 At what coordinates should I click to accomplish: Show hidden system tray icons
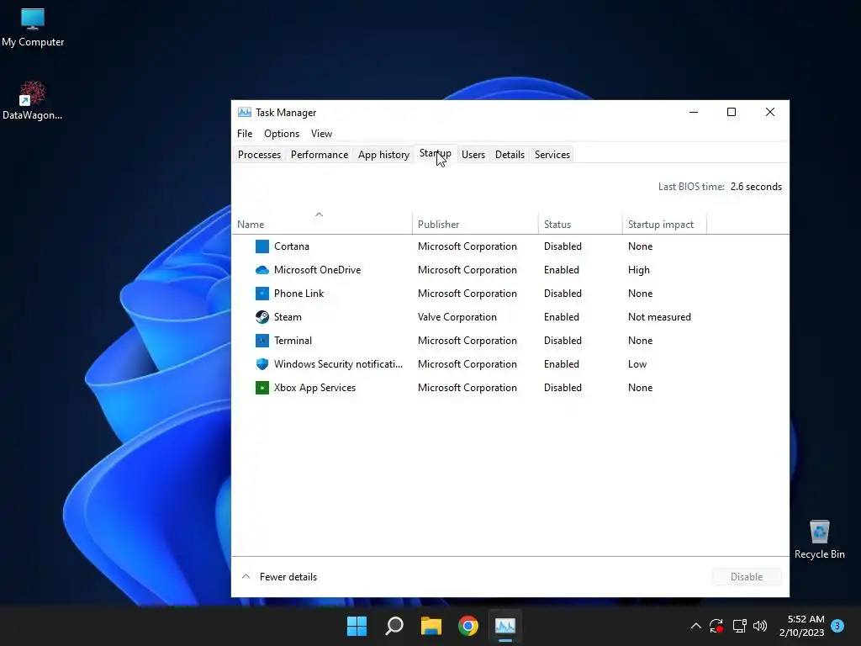tap(695, 626)
